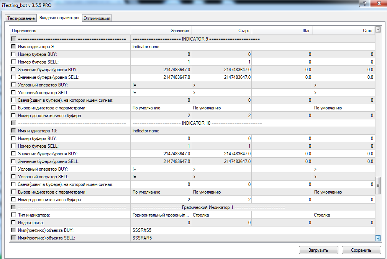Click the scrollbar up arrow
The height and width of the screenshot is (259, 387).
point(378,30)
